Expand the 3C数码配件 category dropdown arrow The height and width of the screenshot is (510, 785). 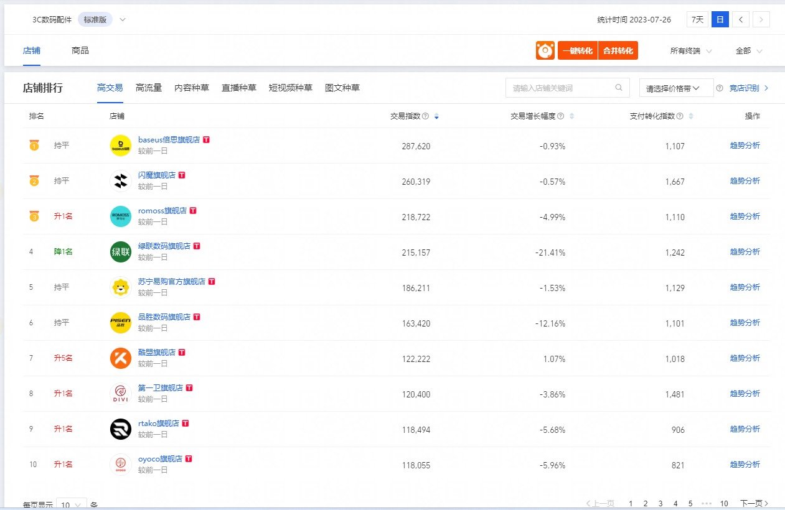[123, 19]
